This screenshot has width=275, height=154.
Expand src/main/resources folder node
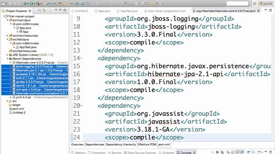[7, 36]
